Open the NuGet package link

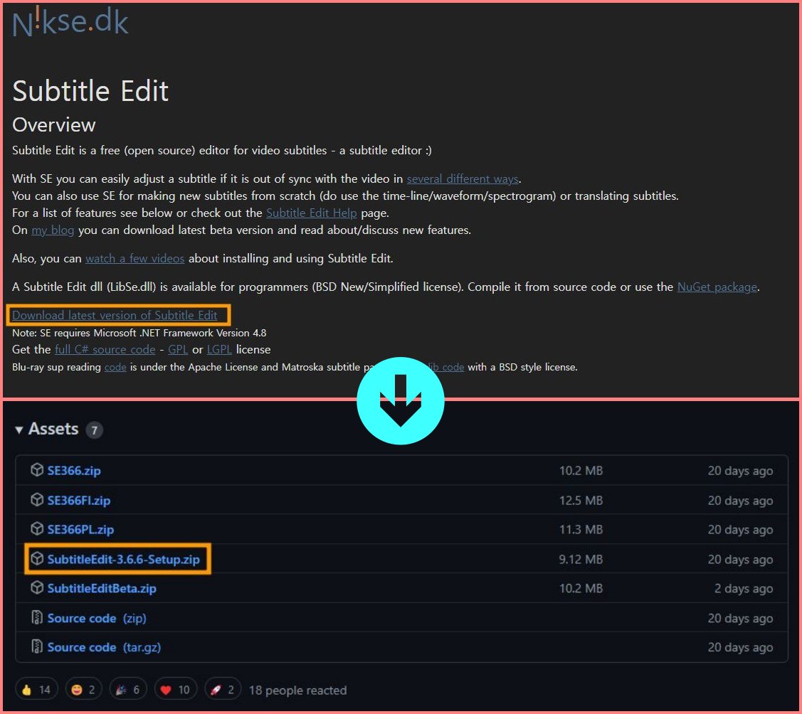pyautogui.click(x=717, y=287)
